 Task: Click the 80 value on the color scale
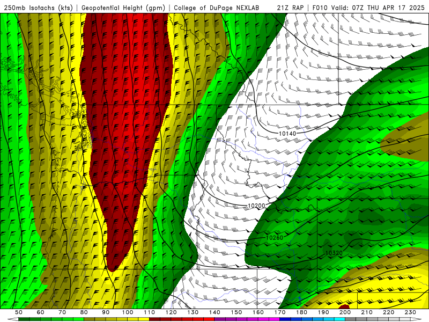(x=84, y=312)
